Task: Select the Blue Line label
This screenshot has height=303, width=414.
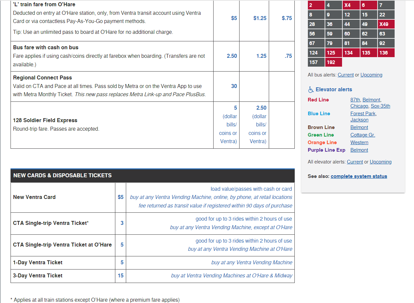Action: [319, 114]
